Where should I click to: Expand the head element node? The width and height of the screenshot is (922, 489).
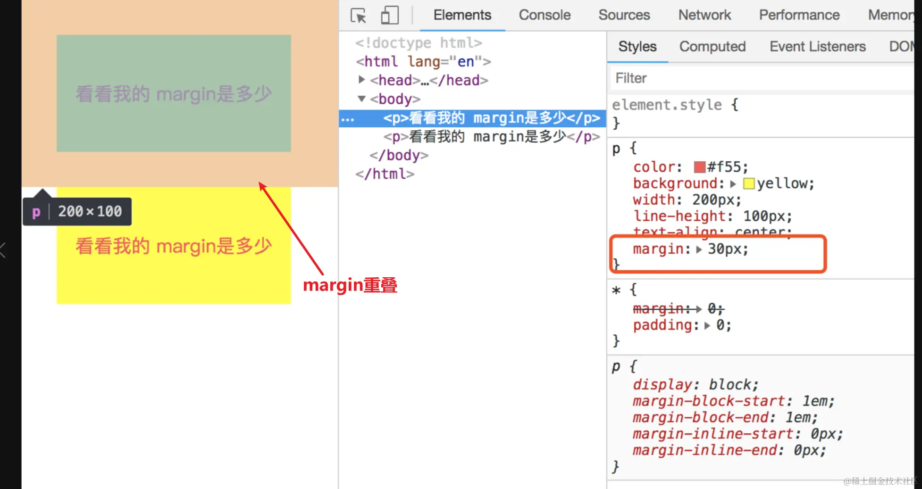point(361,80)
